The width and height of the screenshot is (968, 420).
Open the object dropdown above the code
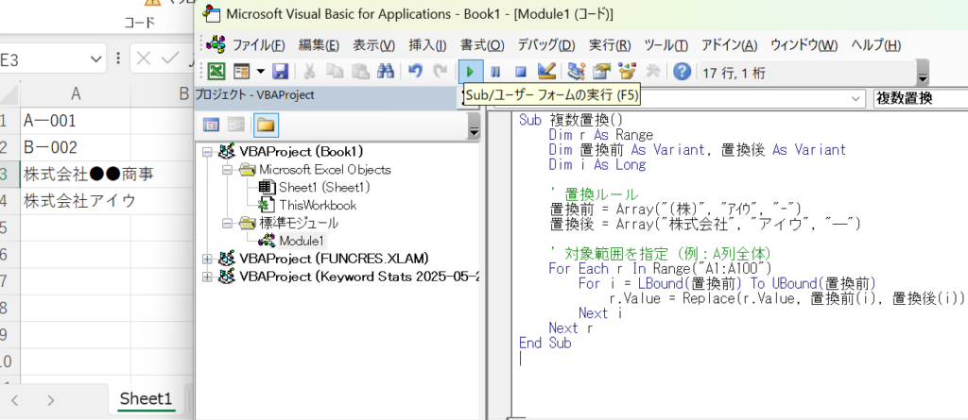pos(856,97)
